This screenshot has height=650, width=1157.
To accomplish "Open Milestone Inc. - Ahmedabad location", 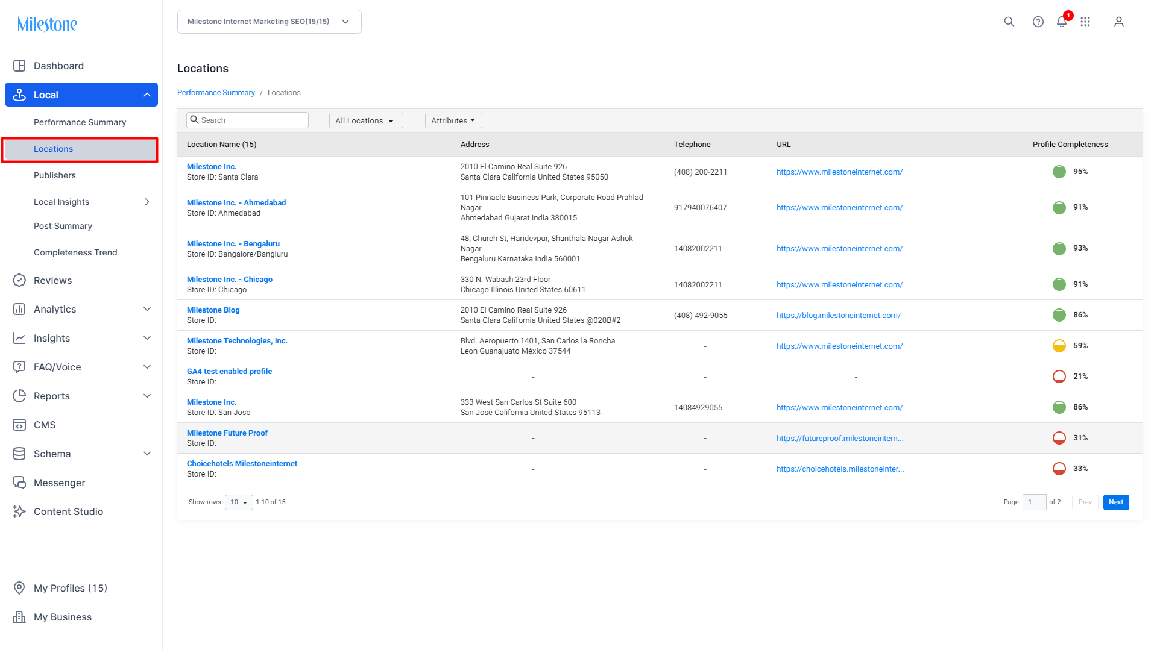I will click(236, 203).
